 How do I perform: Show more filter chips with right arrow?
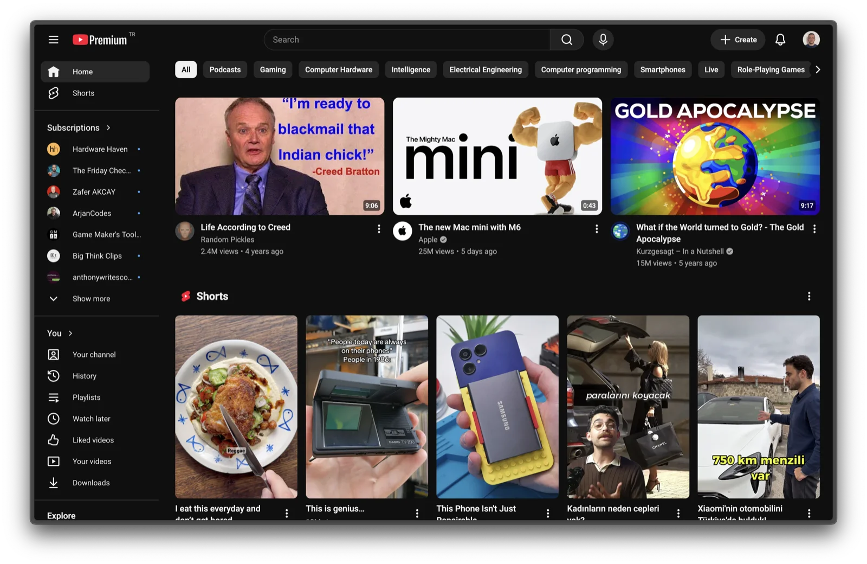[x=818, y=69]
